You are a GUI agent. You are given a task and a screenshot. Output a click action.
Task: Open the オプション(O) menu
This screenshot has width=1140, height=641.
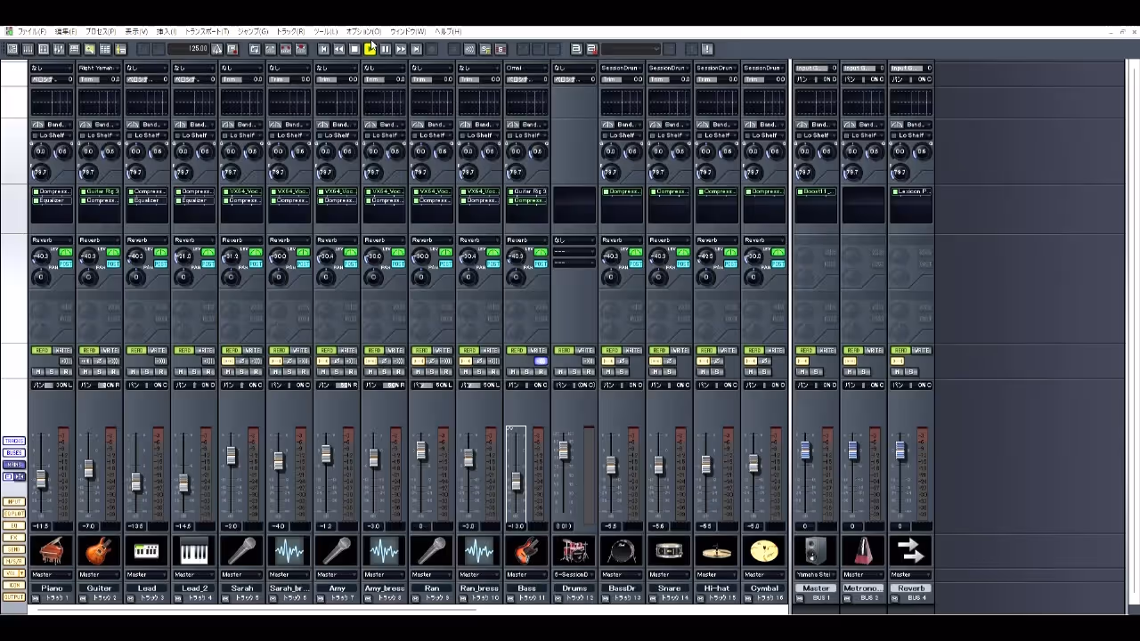point(362,31)
